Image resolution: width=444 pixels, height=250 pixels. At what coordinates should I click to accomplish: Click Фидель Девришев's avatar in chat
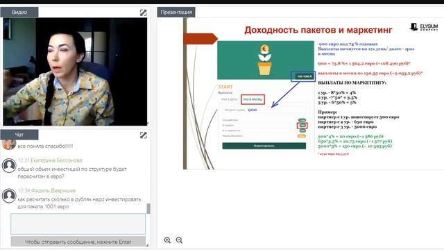click(x=9, y=196)
